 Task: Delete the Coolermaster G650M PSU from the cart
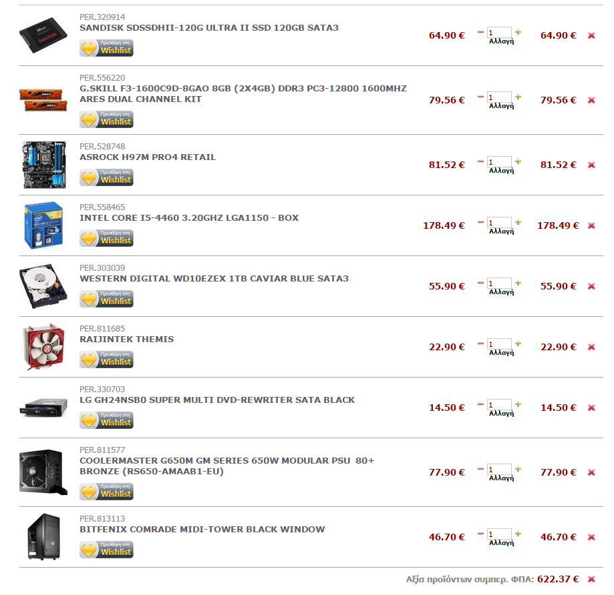tap(591, 472)
